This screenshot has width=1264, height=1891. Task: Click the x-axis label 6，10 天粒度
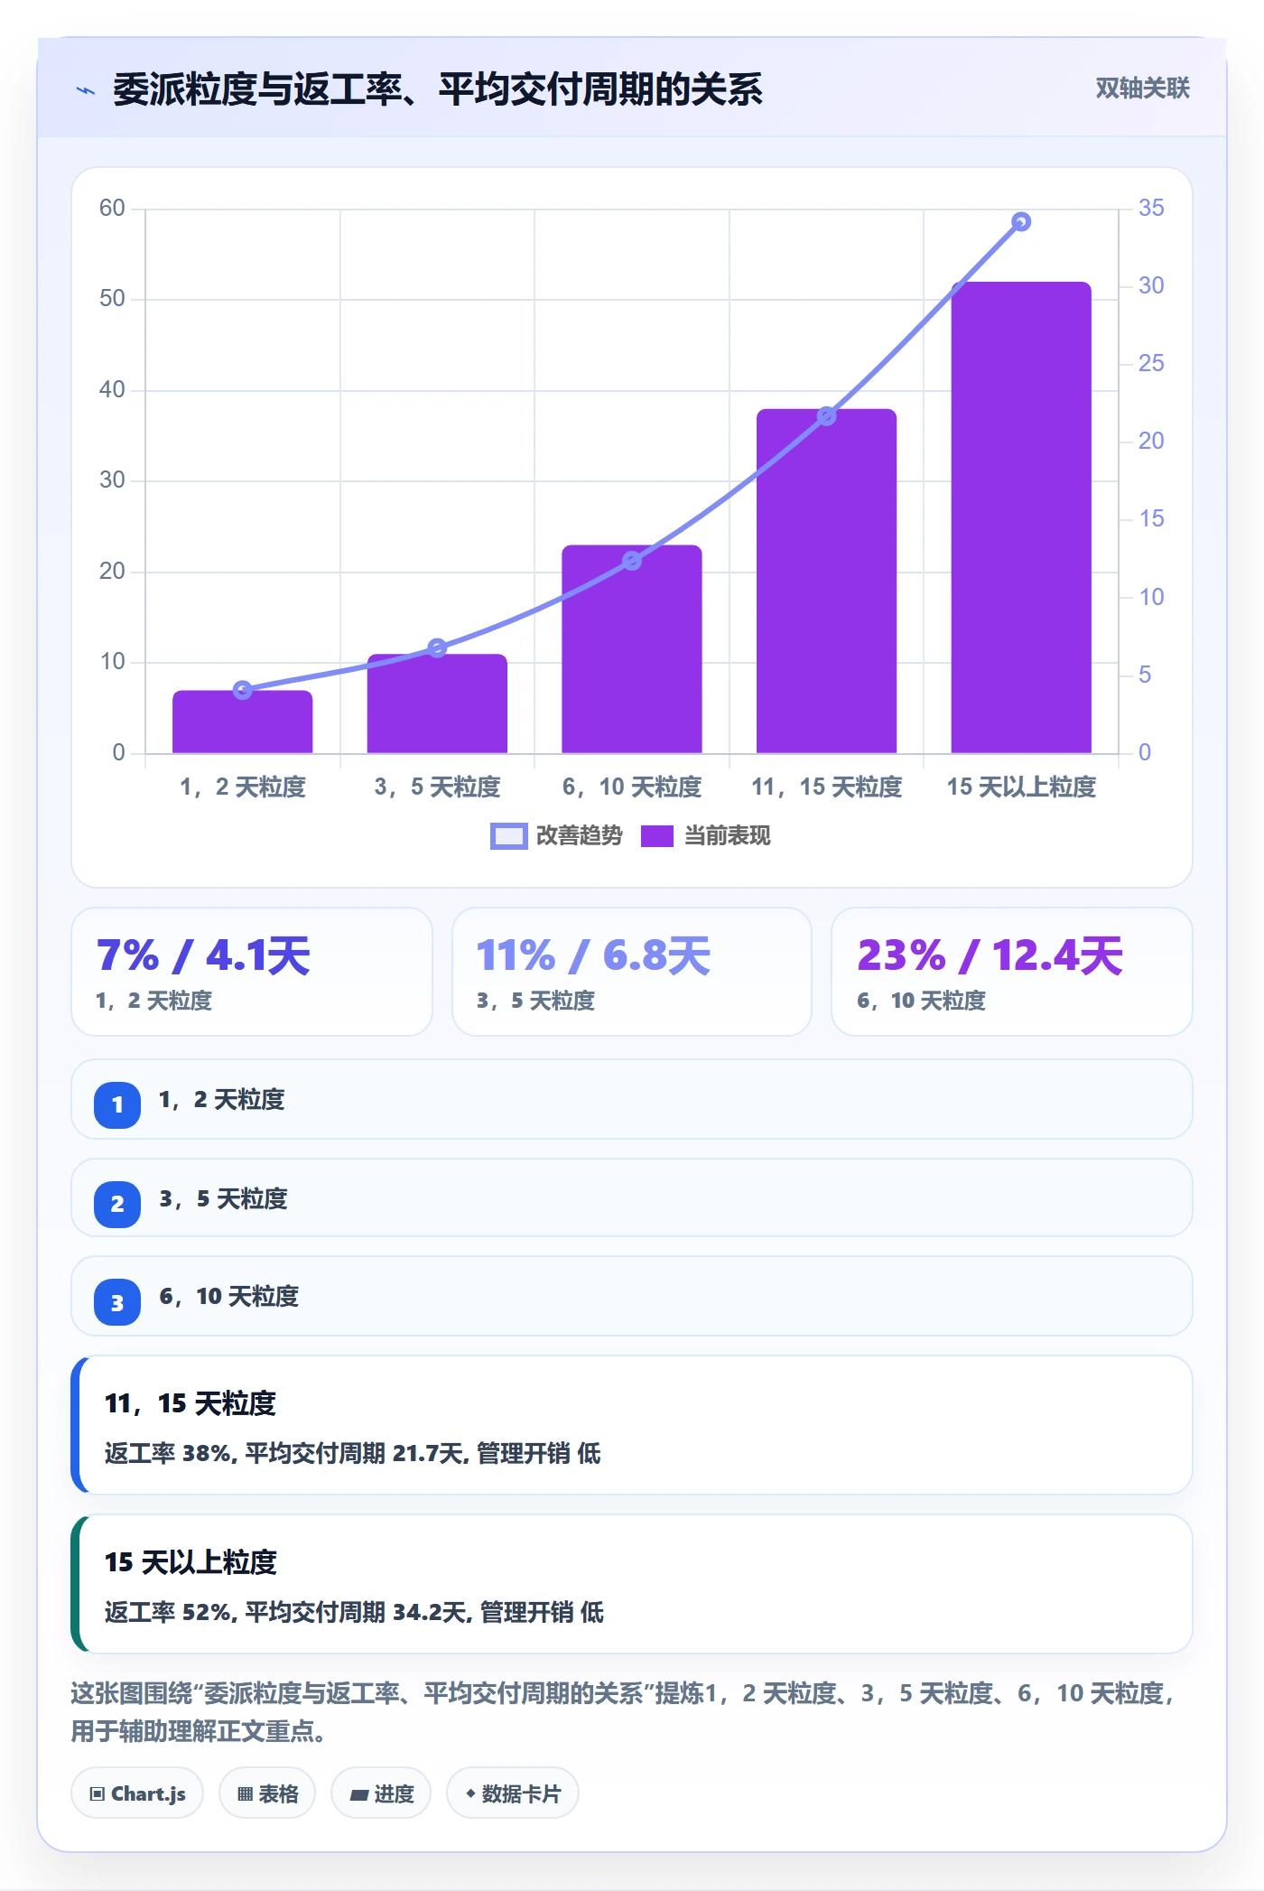click(632, 787)
